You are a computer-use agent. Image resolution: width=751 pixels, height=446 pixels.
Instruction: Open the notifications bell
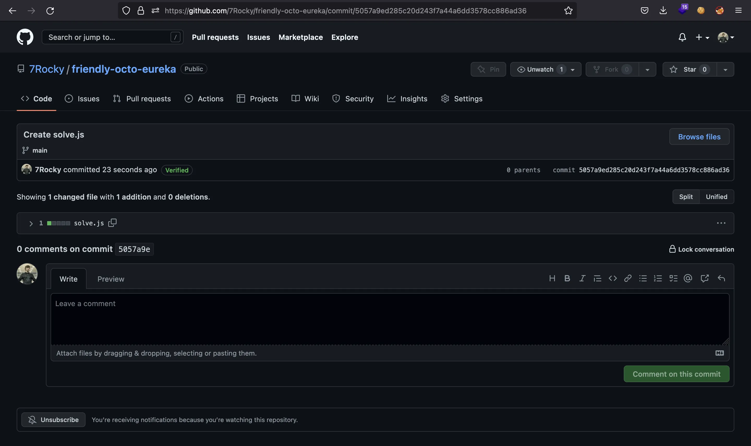coord(682,37)
